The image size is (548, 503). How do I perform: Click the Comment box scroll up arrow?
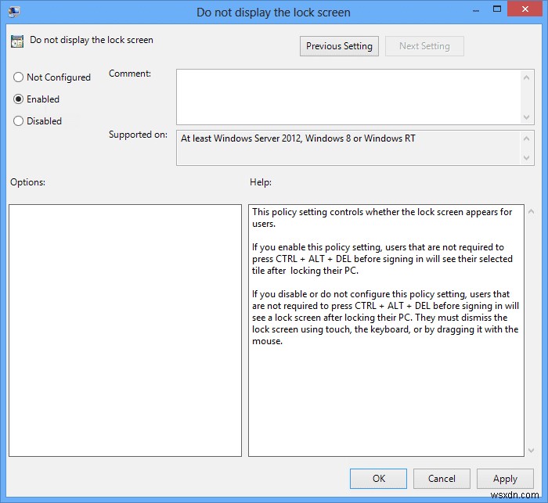pos(527,77)
